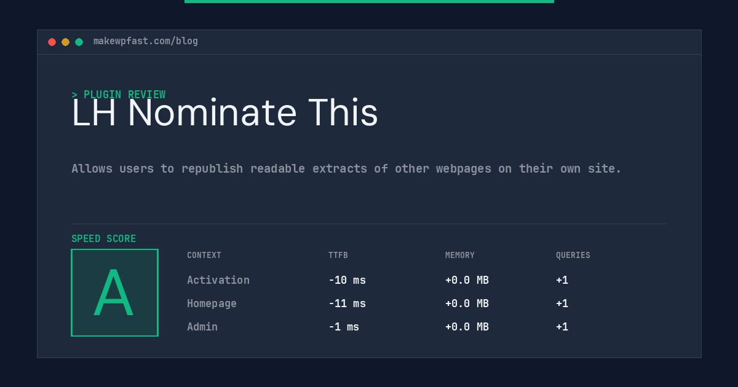This screenshot has width=738, height=387.
Task: Click Admin row's +0.0 MB memory value
Action: click(x=467, y=327)
